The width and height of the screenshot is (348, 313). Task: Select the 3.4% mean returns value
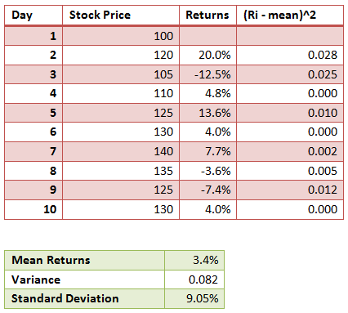pos(194,261)
